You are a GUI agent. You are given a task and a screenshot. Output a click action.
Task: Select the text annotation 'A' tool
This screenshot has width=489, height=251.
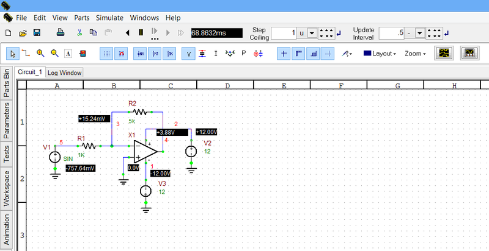click(68, 54)
